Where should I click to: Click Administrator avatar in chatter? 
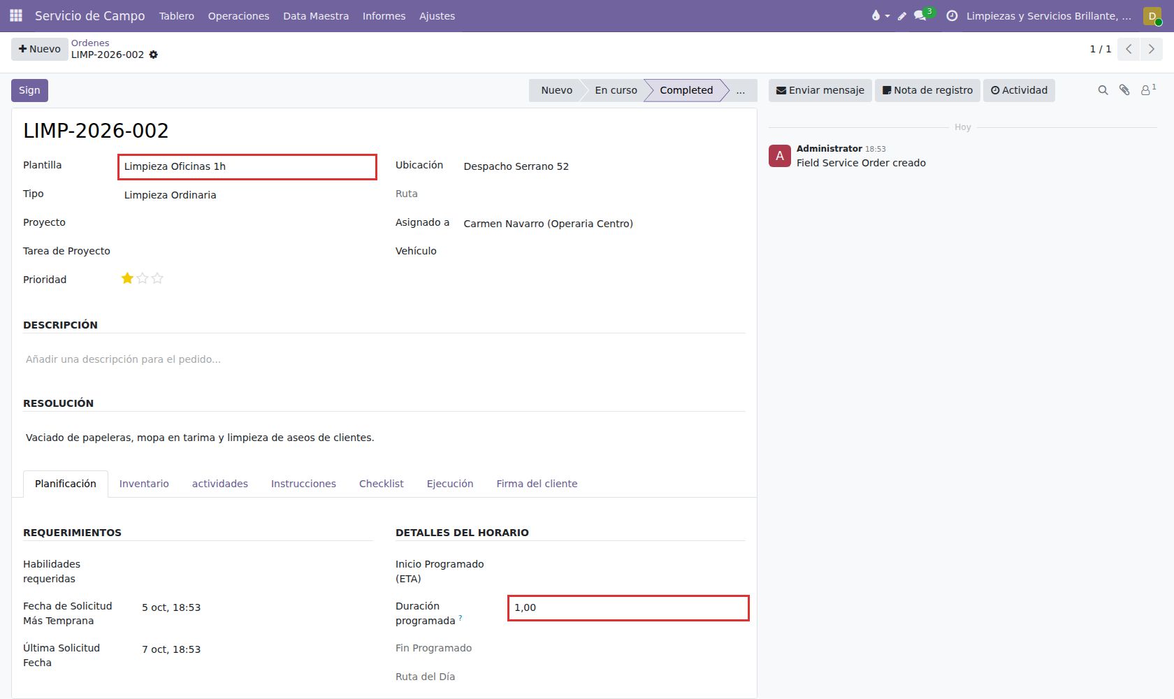[780, 156]
